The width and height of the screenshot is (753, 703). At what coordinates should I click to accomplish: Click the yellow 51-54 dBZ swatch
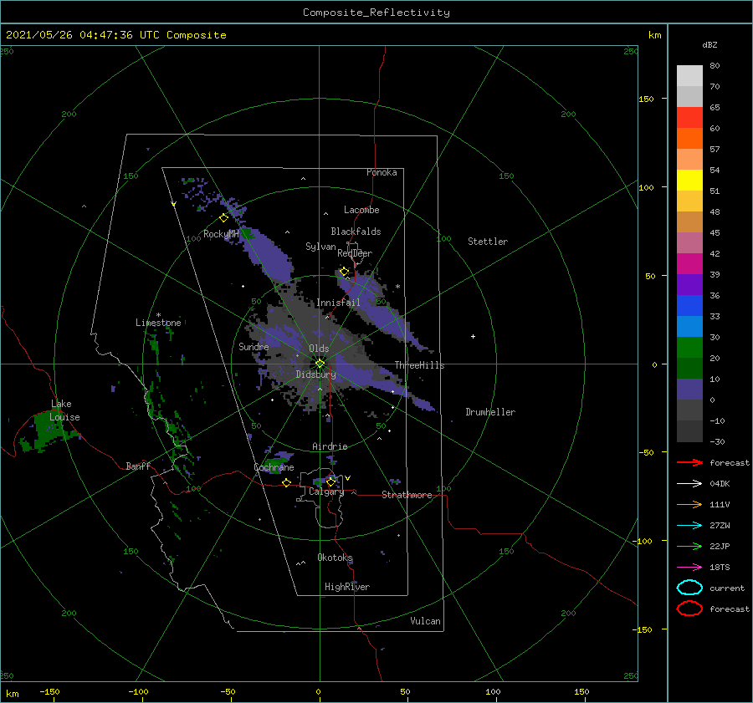pyautogui.click(x=689, y=181)
